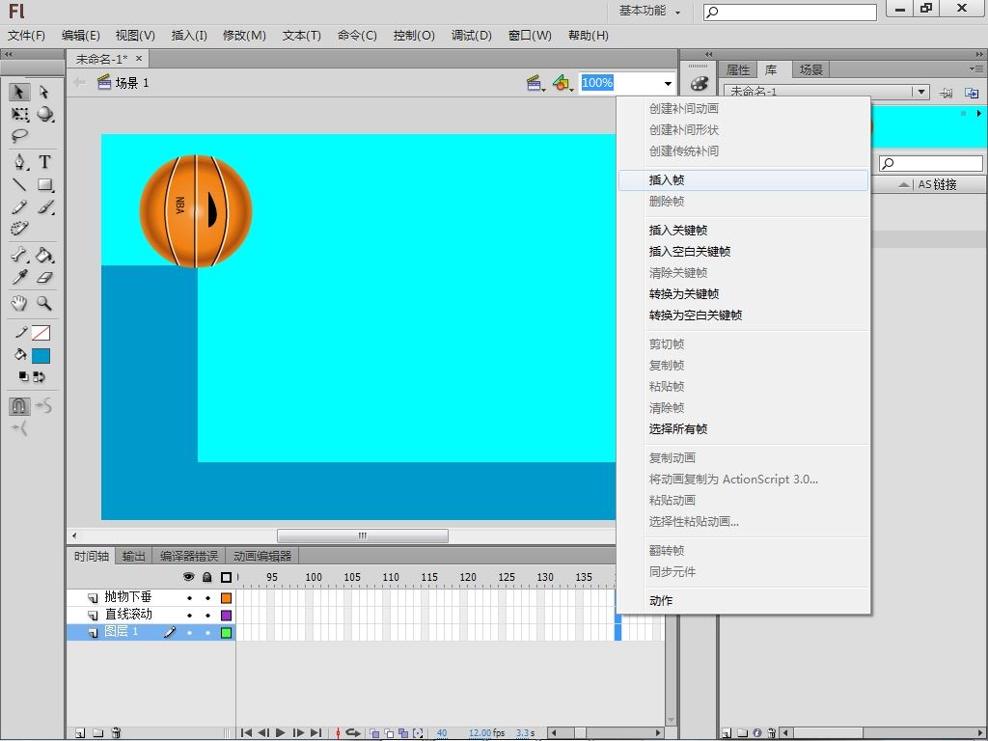Switch to the 输出 tab

click(x=133, y=557)
